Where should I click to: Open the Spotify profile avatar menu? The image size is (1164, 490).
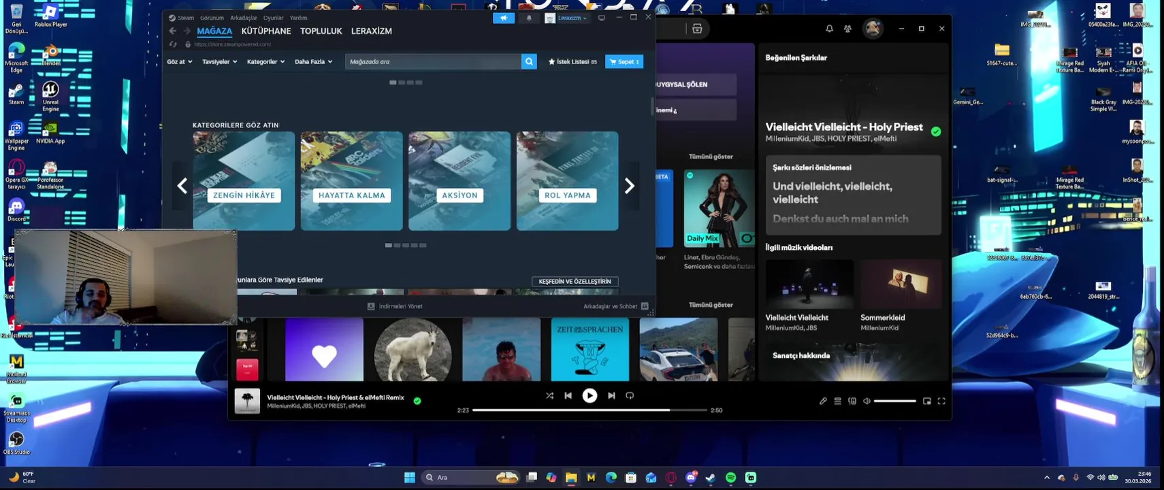point(873,29)
